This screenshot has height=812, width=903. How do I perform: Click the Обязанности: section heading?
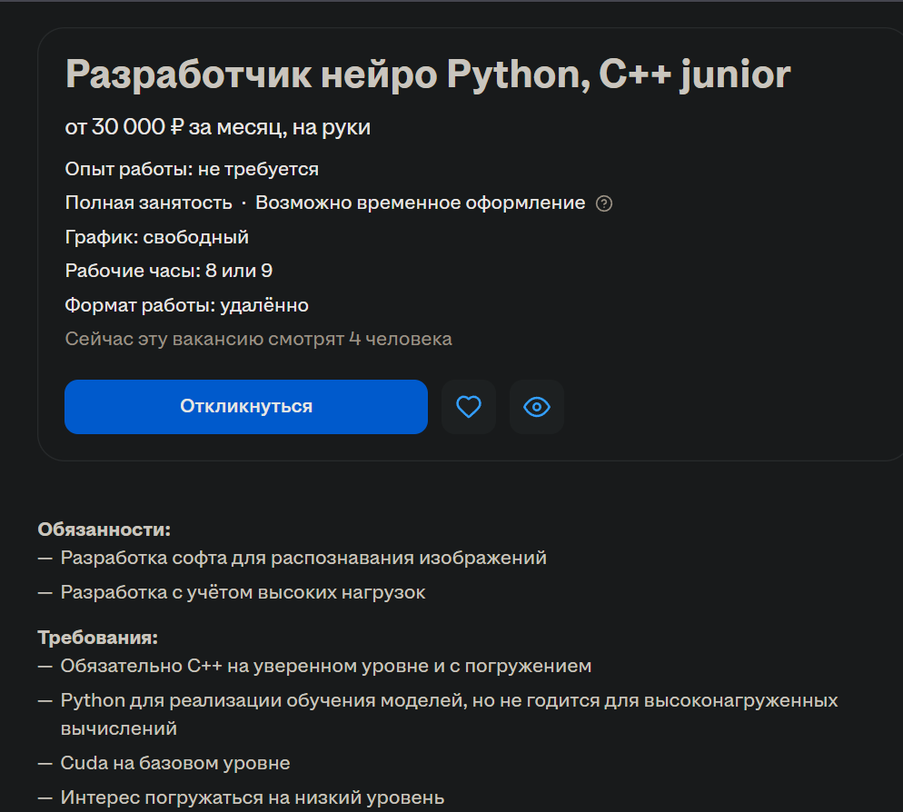(x=104, y=530)
